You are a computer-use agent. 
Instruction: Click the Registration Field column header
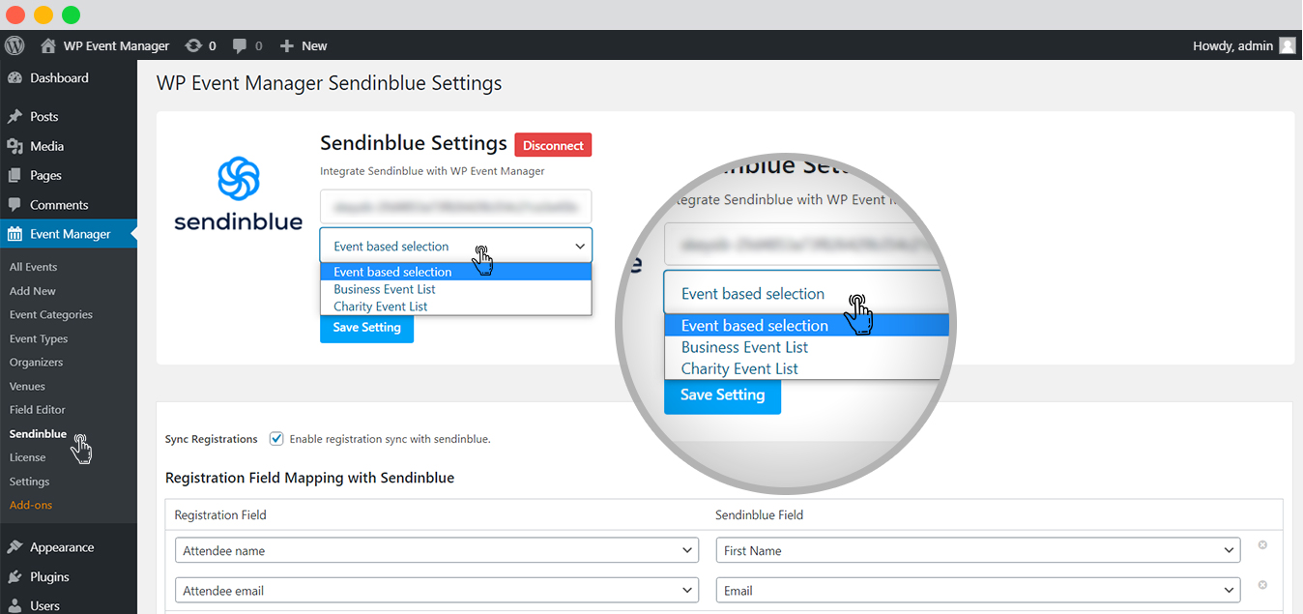[220, 514]
